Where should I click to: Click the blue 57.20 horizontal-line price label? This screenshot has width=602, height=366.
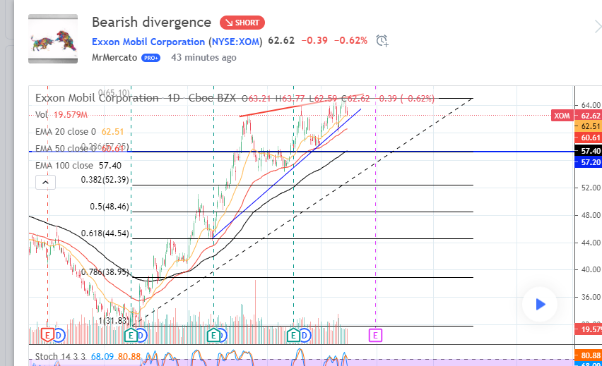[589, 162]
